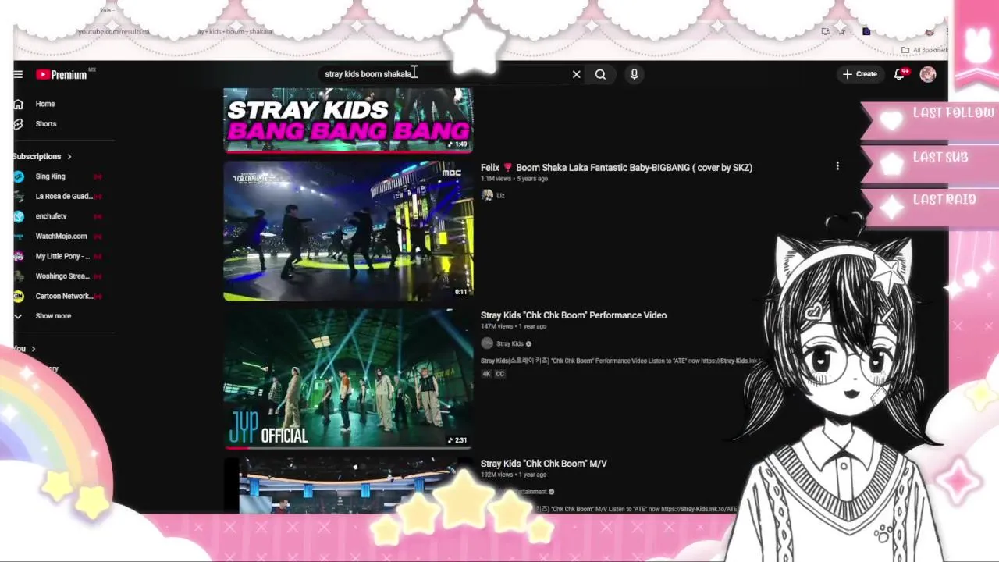Expand Show more subscriptions
The image size is (999, 562).
pyautogui.click(x=53, y=316)
